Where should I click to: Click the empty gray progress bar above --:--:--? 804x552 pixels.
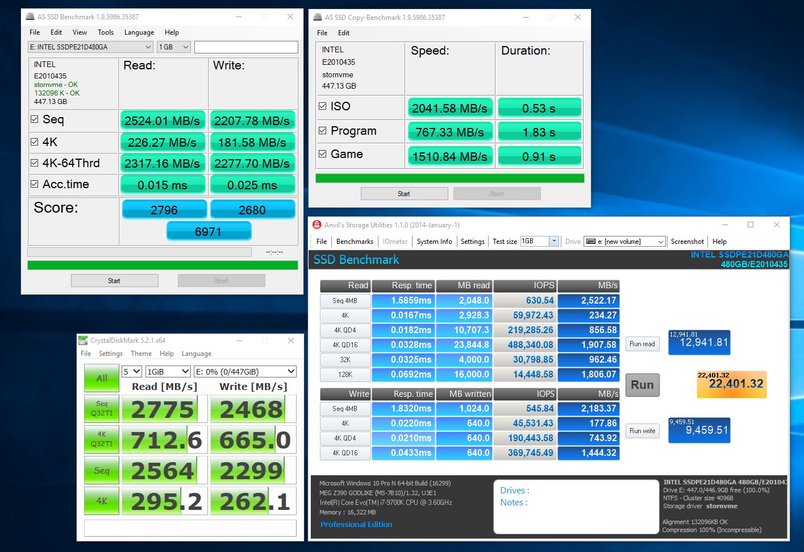coord(139,252)
